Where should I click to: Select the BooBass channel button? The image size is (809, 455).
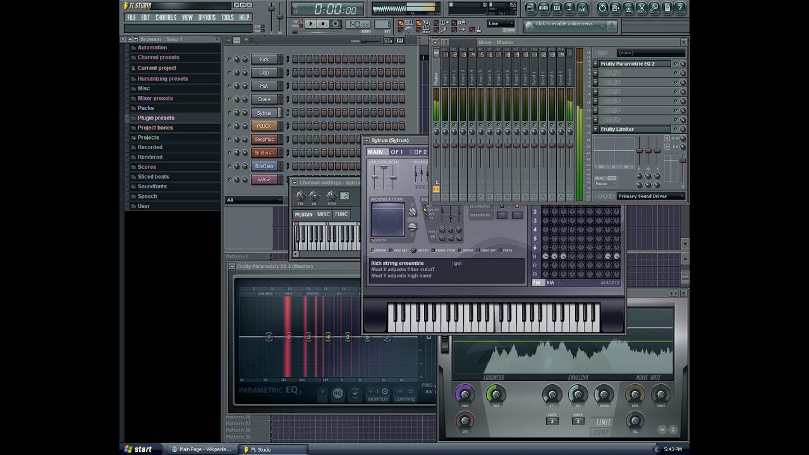[264, 166]
